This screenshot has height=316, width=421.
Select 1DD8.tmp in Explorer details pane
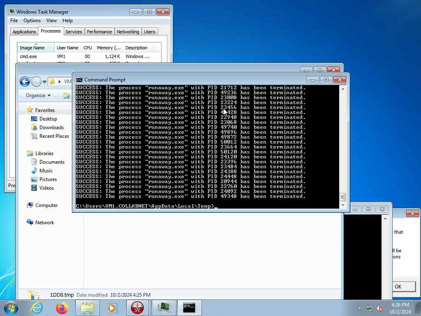62,295
